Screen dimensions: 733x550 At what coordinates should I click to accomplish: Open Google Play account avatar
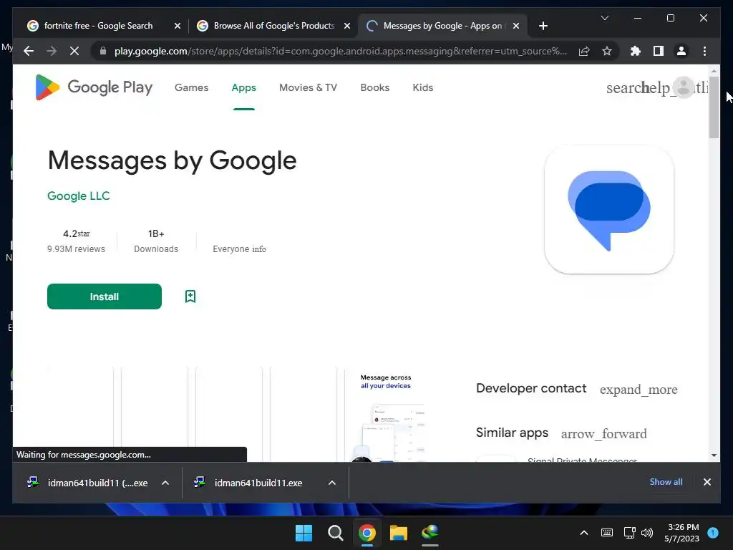tap(684, 87)
